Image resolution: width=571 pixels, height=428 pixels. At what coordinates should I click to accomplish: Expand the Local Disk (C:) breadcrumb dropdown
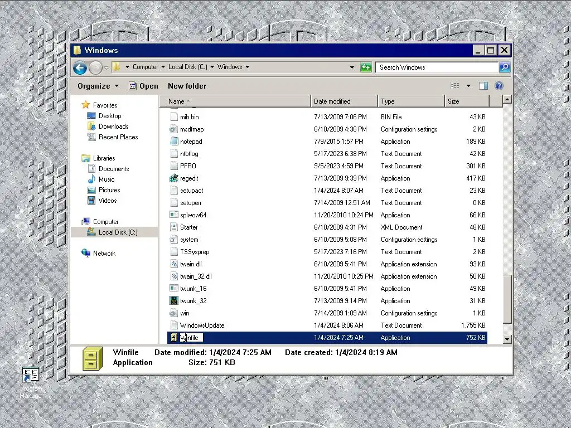click(x=212, y=67)
